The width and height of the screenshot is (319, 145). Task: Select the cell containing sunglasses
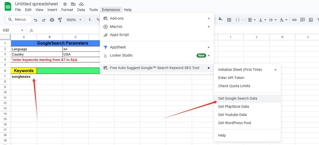(24, 77)
